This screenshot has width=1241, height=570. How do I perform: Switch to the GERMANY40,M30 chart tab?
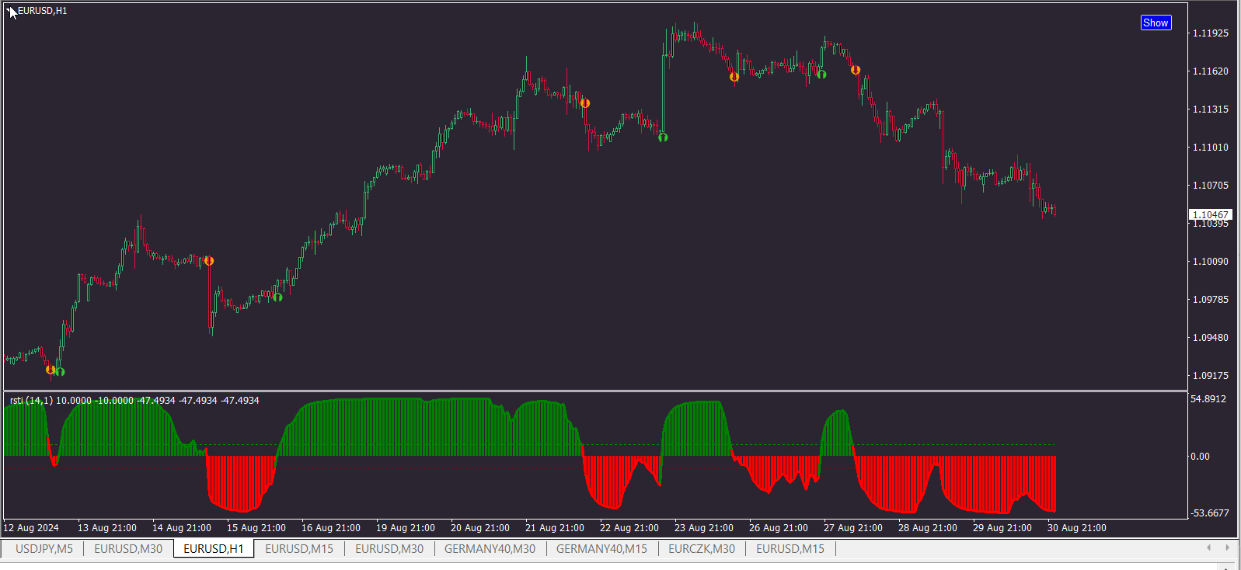pos(490,549)
